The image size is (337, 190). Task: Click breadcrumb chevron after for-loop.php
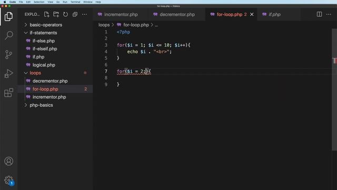[152, 25]
